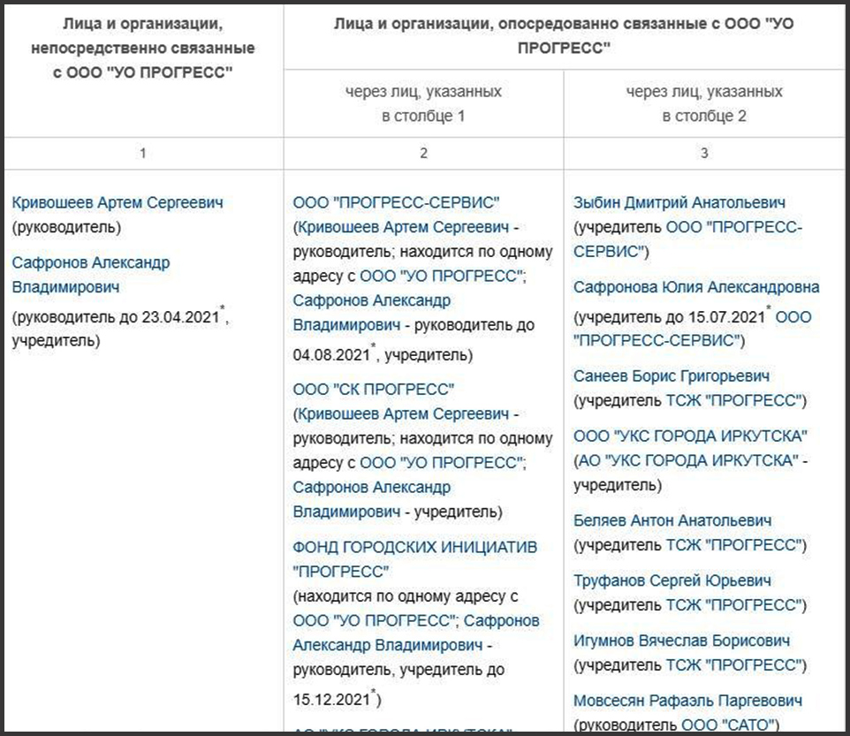Open Кривошеев Артем Сергеевич link in column 1
The height and width of the screenshot is (736, 850).
(118, 202)
